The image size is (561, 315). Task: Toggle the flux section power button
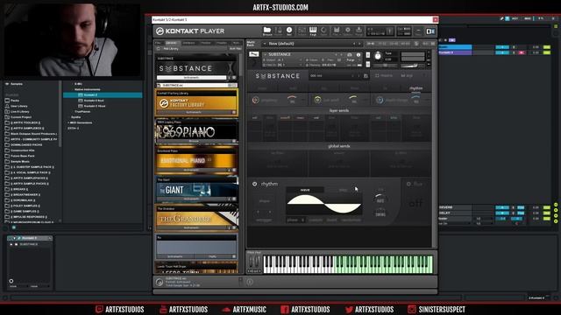coord(408,184)
